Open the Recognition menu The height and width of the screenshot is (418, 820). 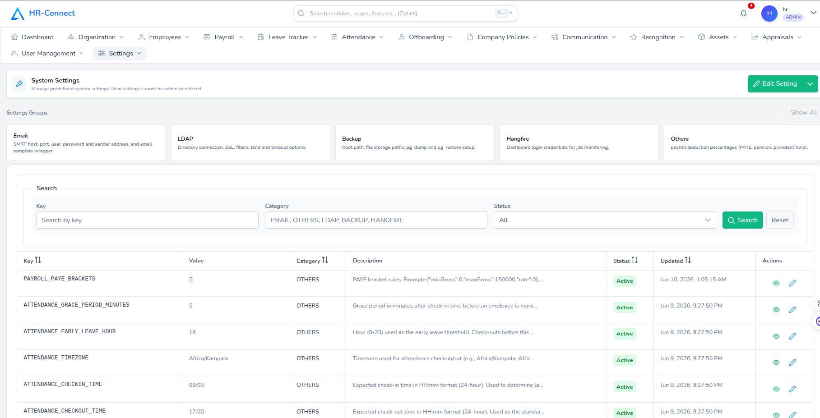pos(657,37)
